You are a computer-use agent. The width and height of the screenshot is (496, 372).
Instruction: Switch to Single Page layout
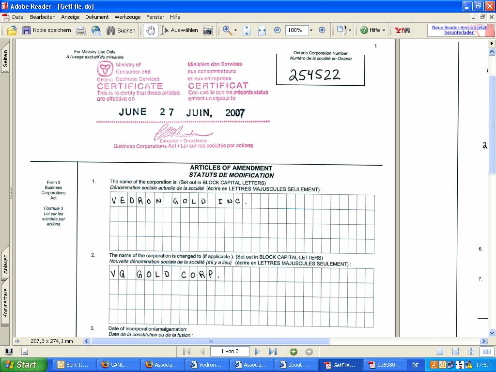tap(440, 352)
